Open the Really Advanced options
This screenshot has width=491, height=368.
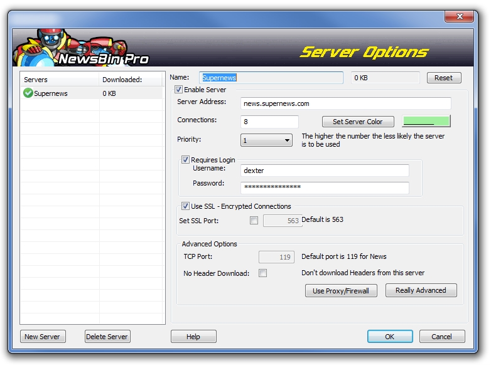[x=421, y=290]
